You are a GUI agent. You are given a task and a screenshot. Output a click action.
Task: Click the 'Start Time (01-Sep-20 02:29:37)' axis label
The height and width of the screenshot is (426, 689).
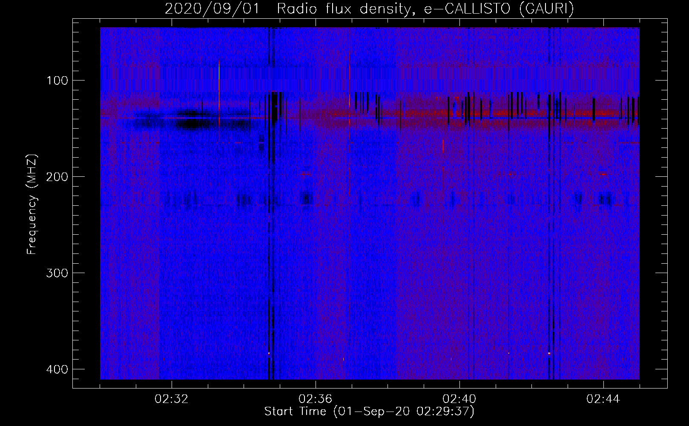[x=369, y=412]
